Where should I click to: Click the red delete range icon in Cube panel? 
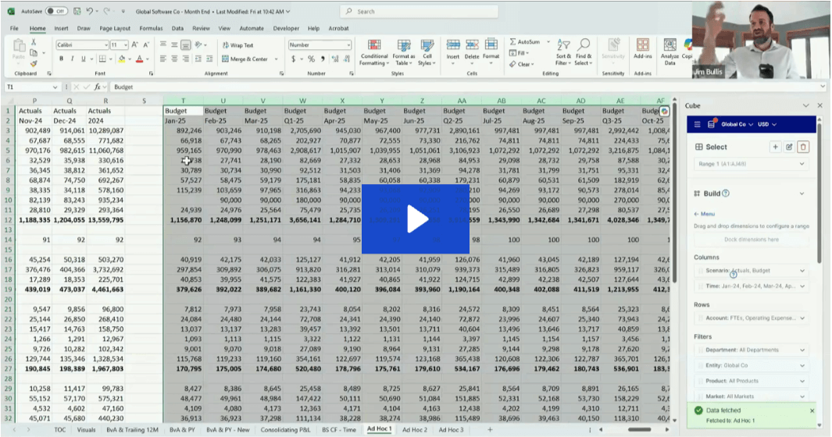804,147
